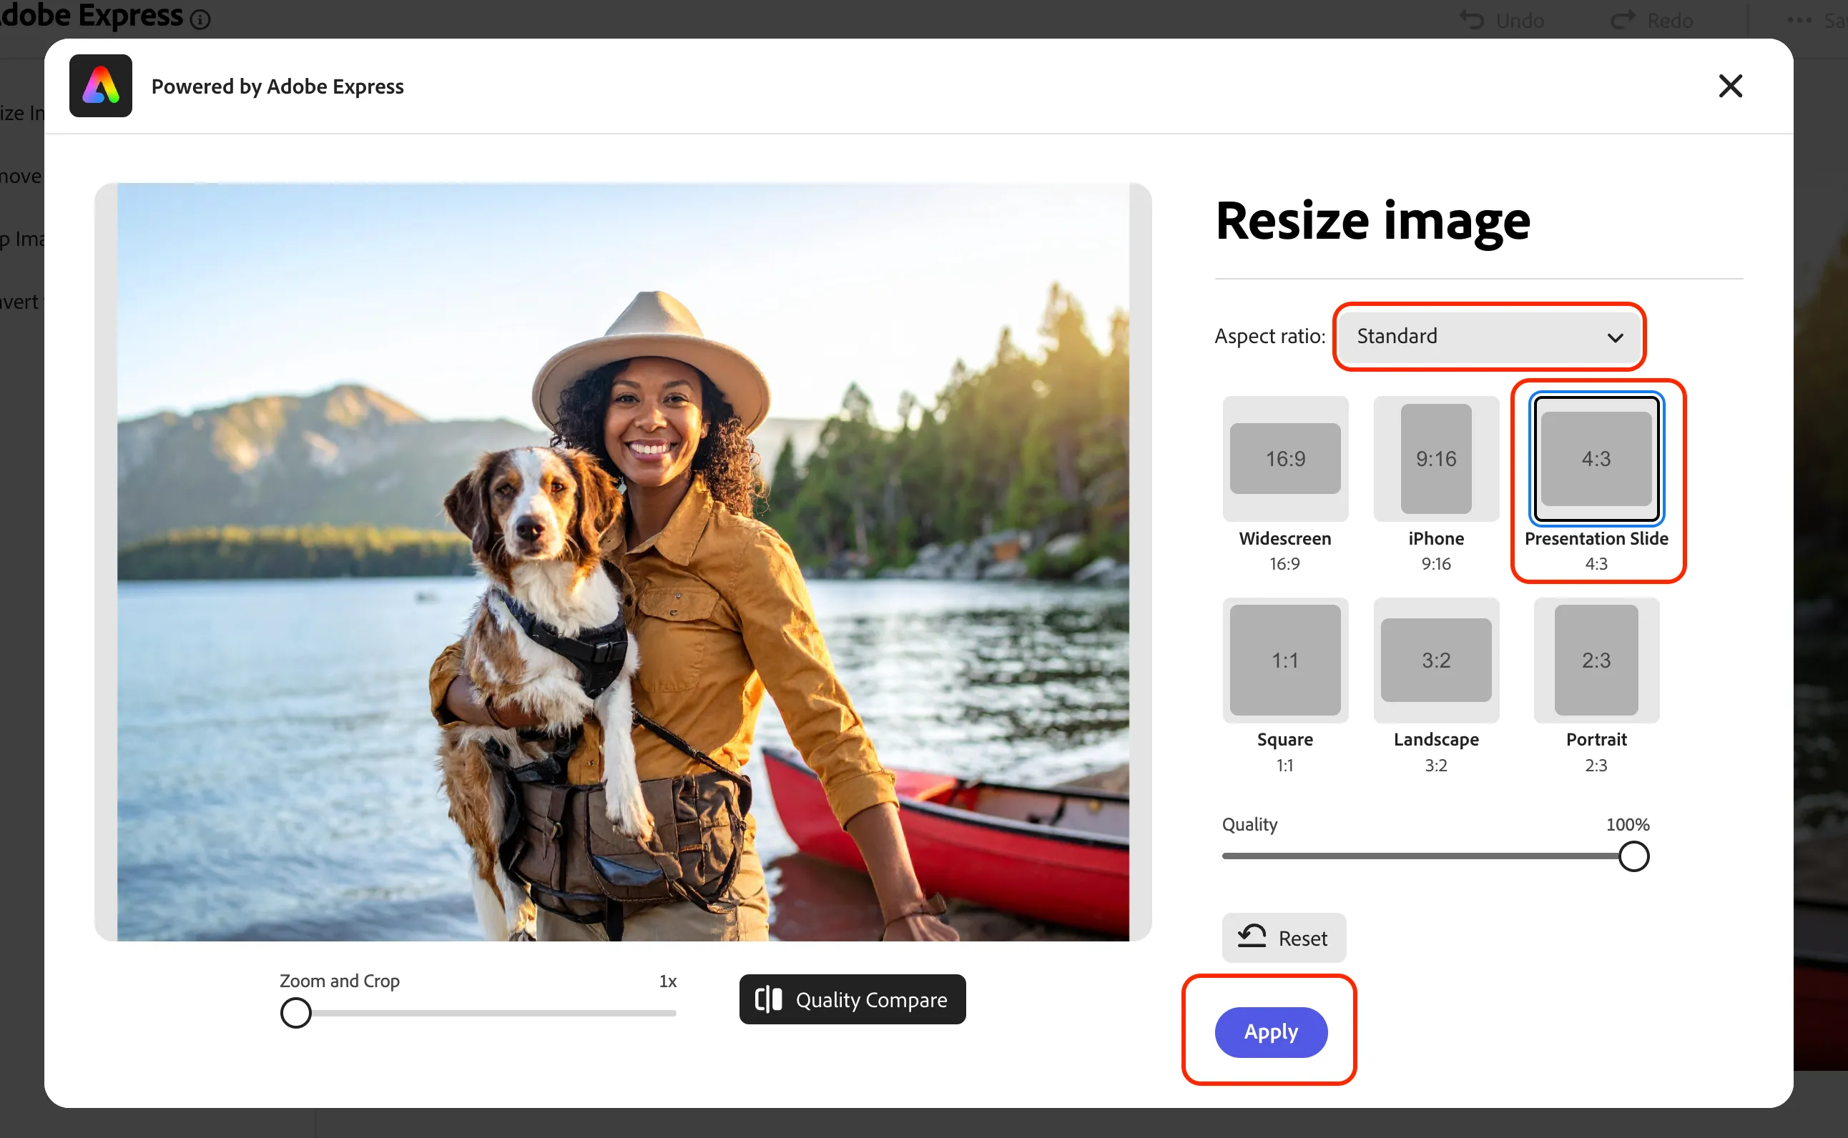Close the Resize image dialog

[1731, 86]
